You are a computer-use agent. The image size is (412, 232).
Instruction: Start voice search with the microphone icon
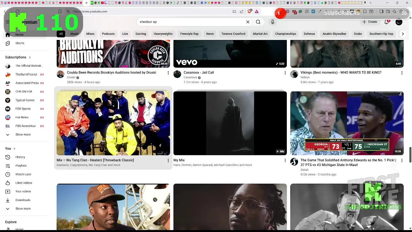(x=273, y=22)
